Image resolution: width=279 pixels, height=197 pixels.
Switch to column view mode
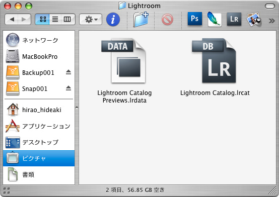click(x=68, y=19)
